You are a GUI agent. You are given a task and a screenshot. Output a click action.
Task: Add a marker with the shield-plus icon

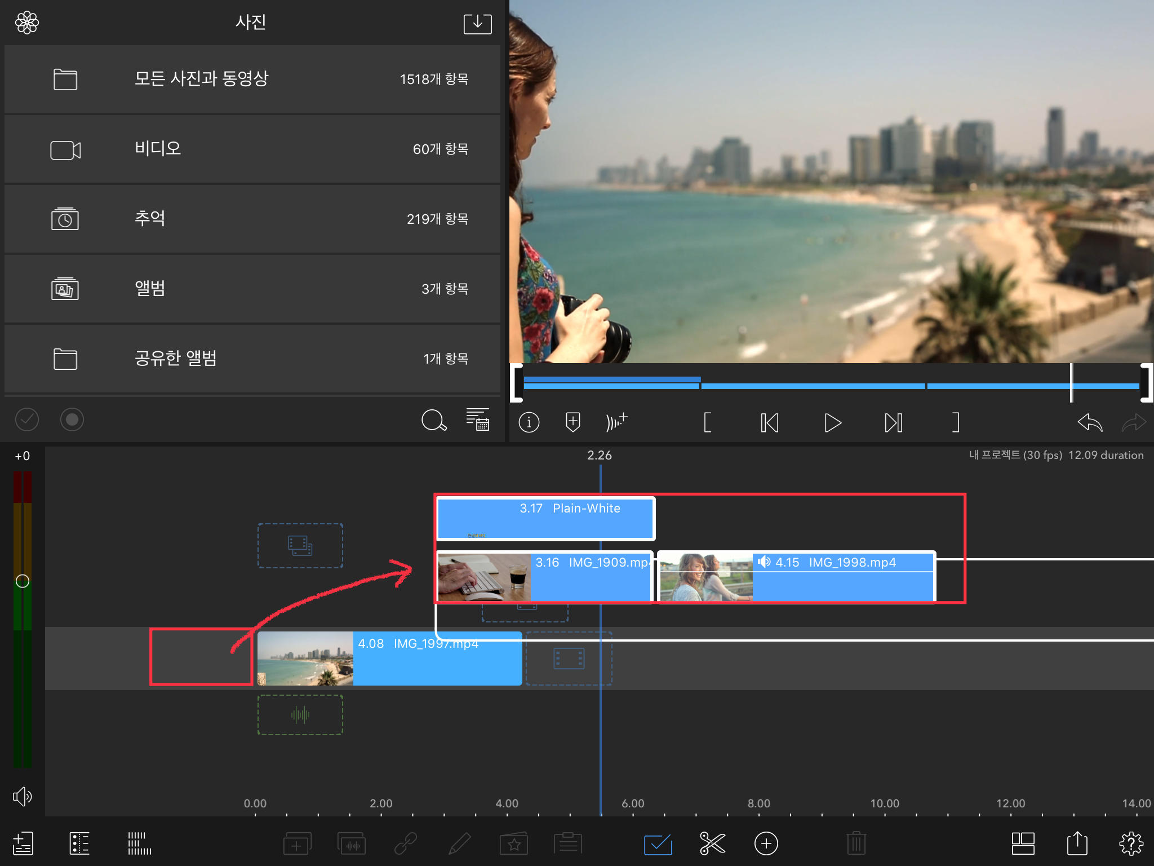572,422
